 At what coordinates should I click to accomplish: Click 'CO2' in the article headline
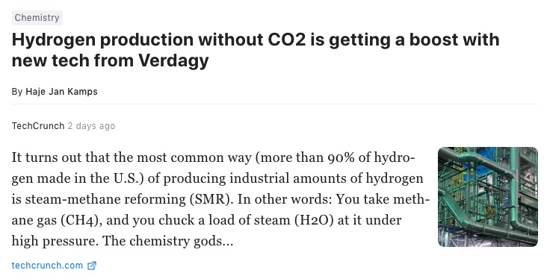coord(287,40)
